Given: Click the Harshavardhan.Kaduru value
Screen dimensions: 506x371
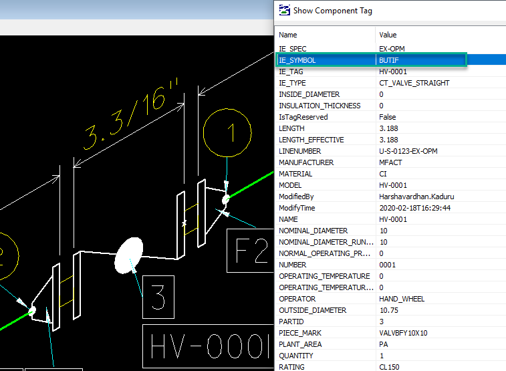Looking at the screenshot, I should pyautogui.click(x=416, y=197).
